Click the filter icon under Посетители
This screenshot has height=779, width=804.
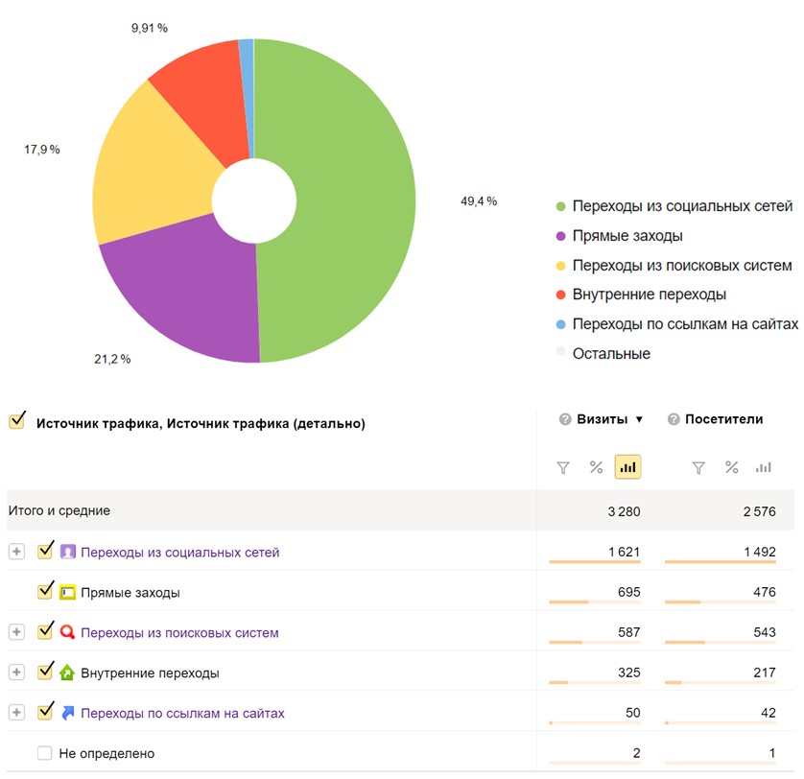(x=698, y=467)
